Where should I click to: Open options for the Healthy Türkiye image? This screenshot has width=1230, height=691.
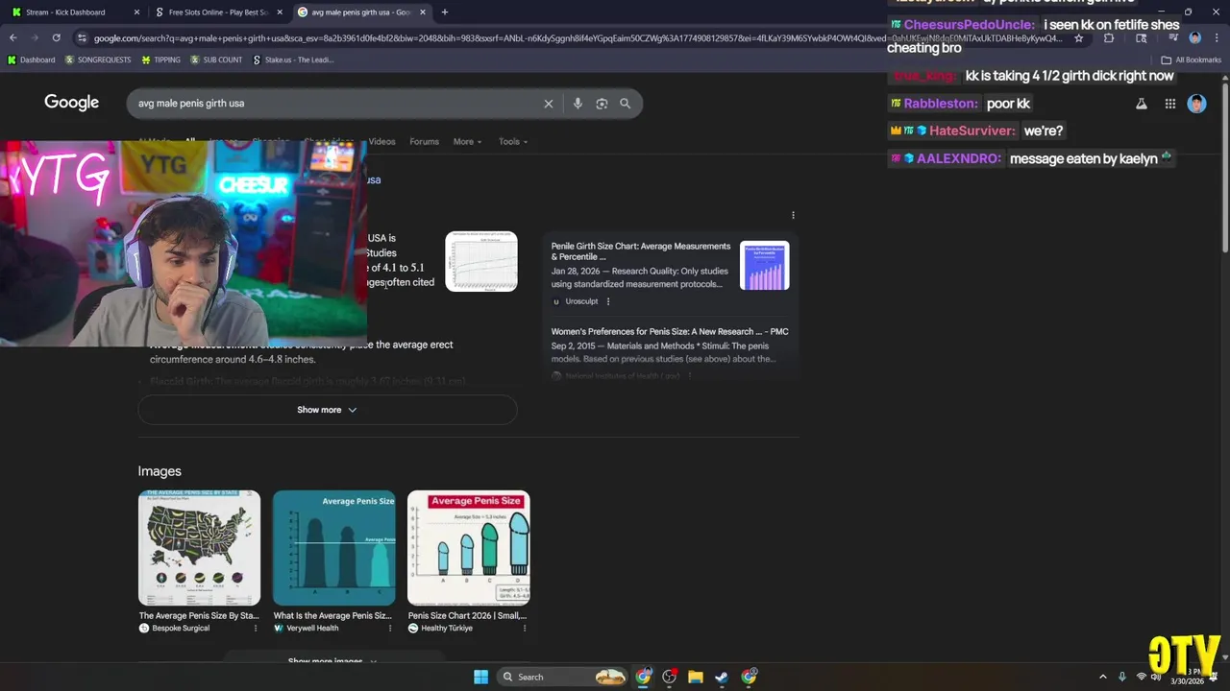pos(525,628)
